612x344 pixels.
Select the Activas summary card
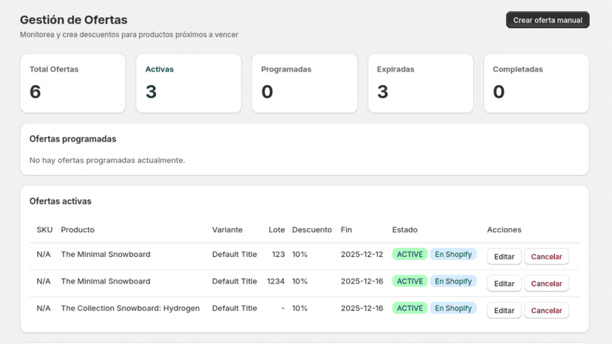(188, 83)
